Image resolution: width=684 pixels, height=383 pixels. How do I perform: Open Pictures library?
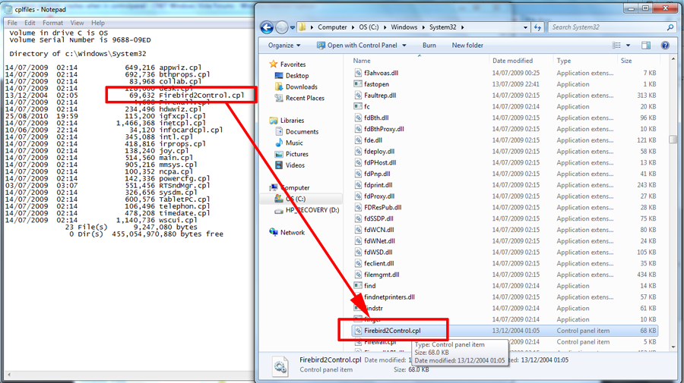(x=296, y=154)
